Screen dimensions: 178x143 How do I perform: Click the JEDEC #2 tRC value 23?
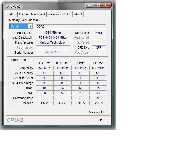[62, 93]
